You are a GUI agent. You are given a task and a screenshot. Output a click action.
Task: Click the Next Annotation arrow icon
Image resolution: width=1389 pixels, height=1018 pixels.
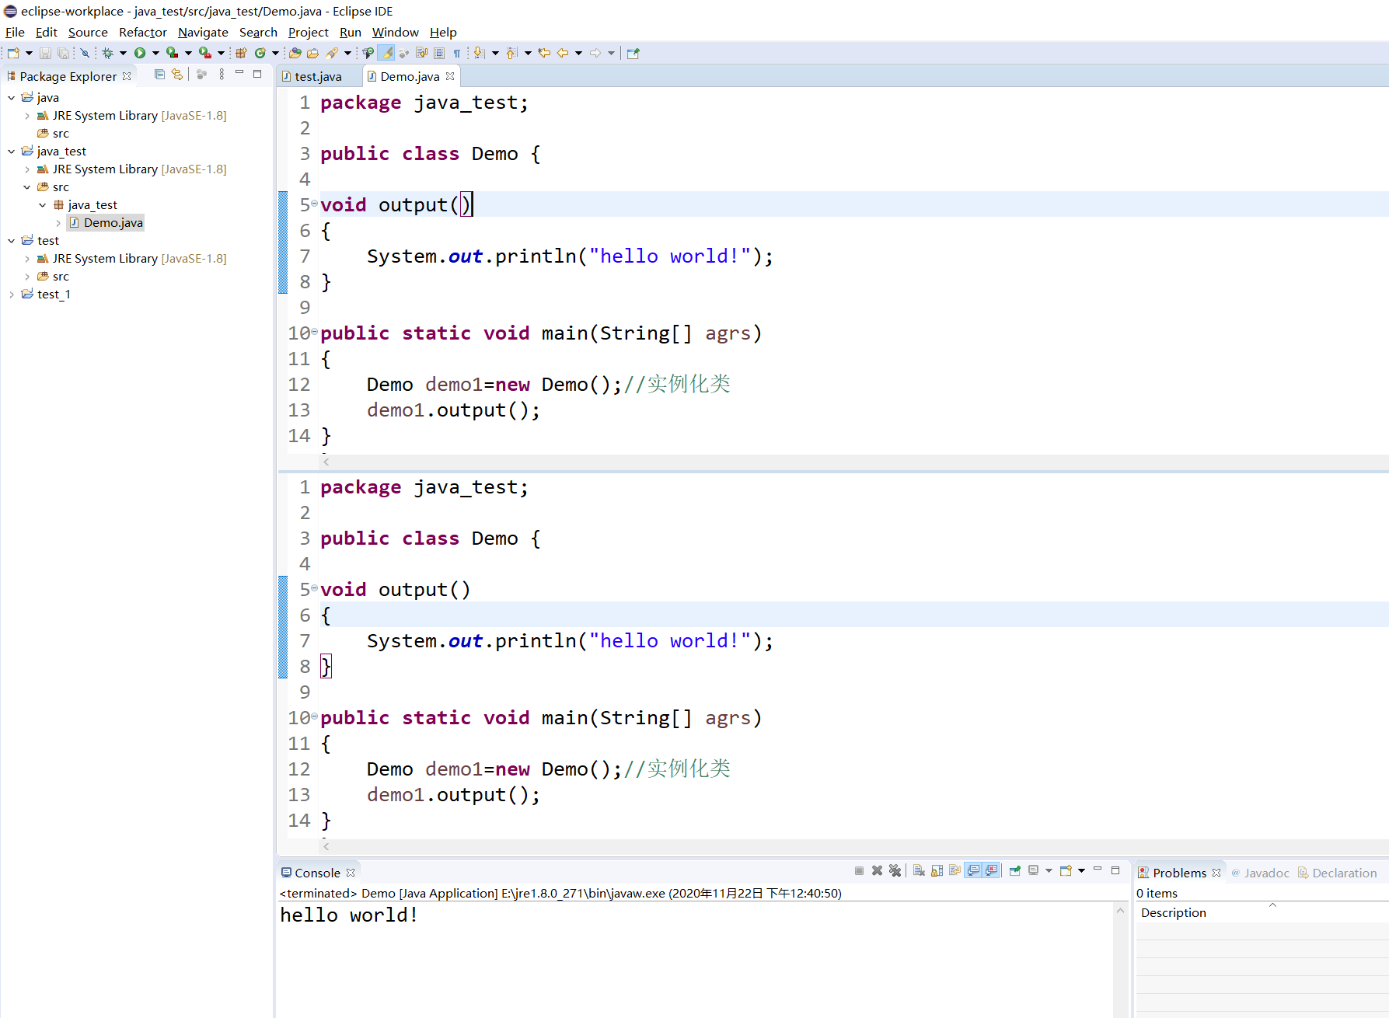coord(479,53)
